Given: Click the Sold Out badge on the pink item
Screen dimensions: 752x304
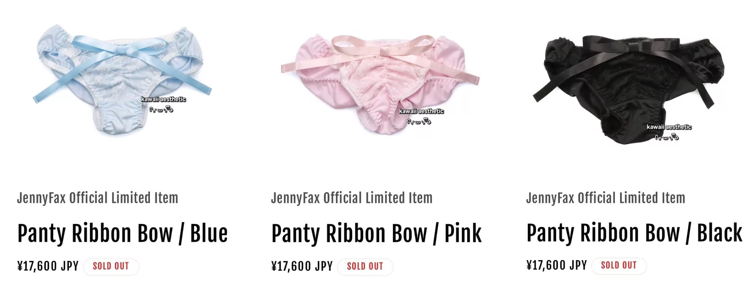Looking at the screenshot, I should pos(365,266).
